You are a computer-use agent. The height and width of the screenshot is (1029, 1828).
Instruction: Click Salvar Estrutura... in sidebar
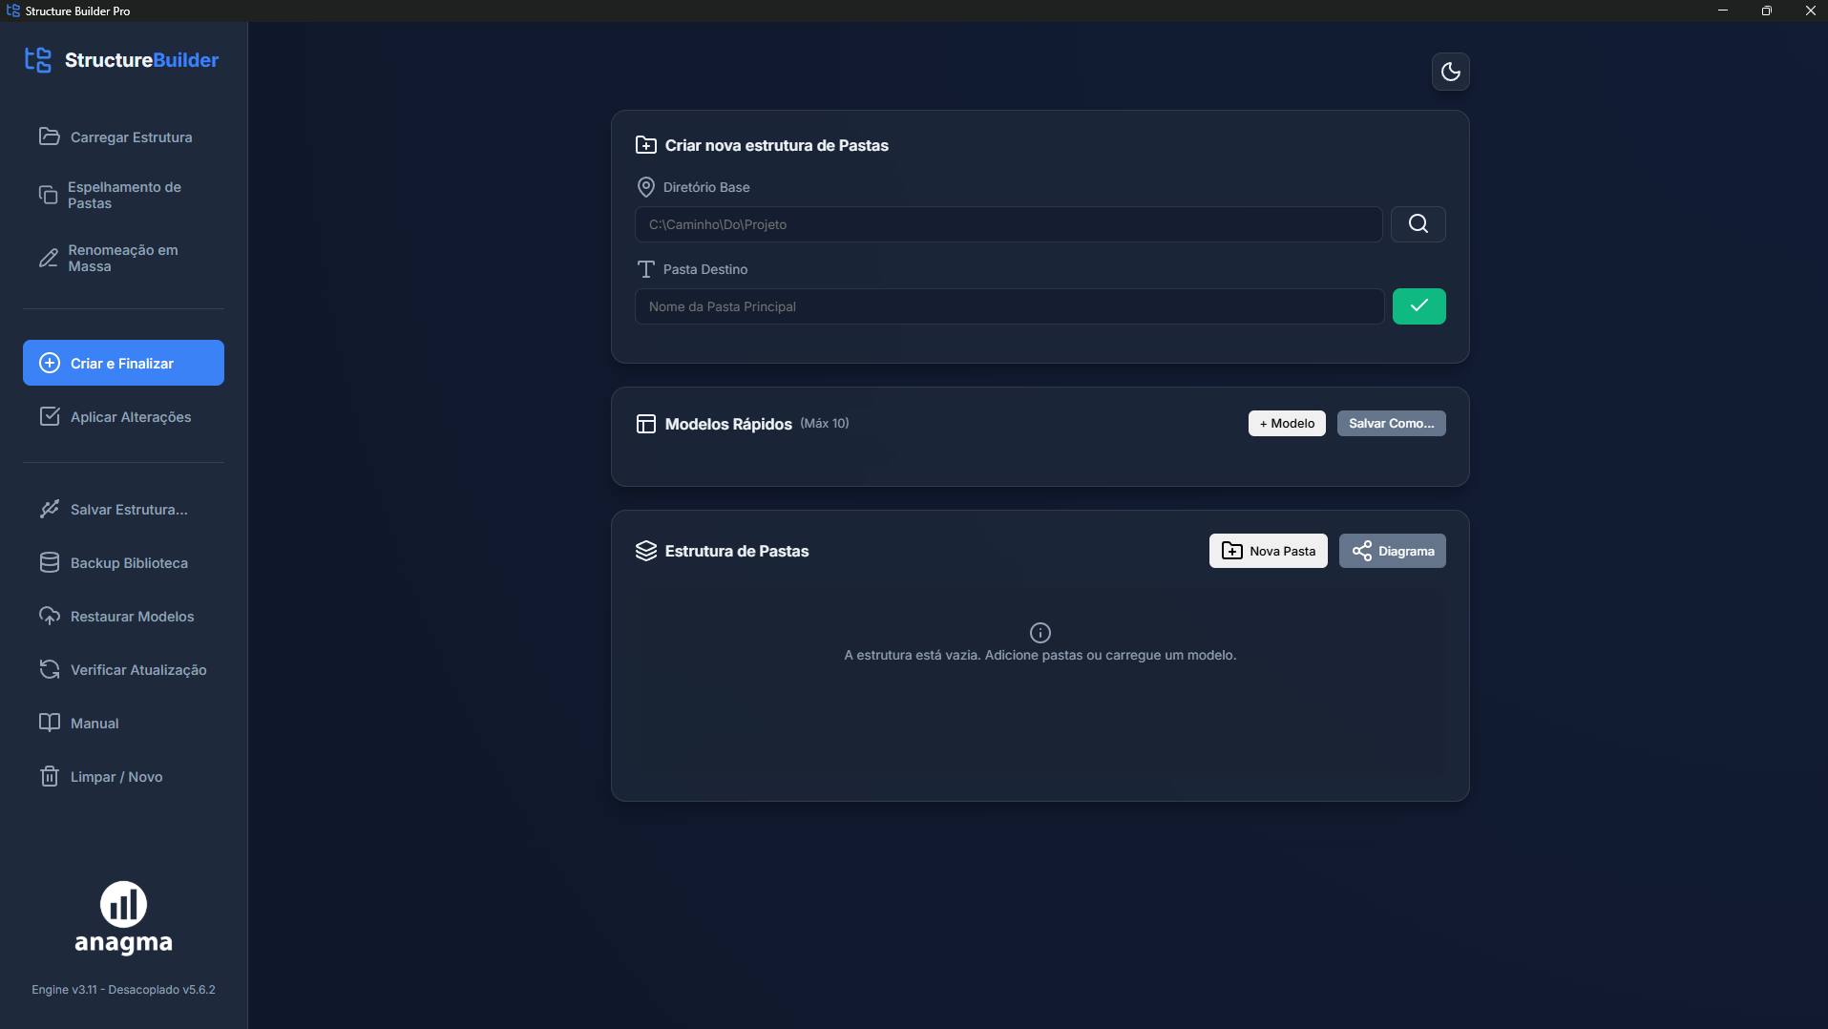tap(123, 509)
